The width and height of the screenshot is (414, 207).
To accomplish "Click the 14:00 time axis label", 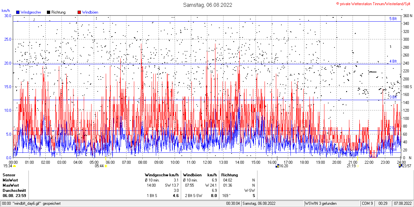I will coord(240,162).
